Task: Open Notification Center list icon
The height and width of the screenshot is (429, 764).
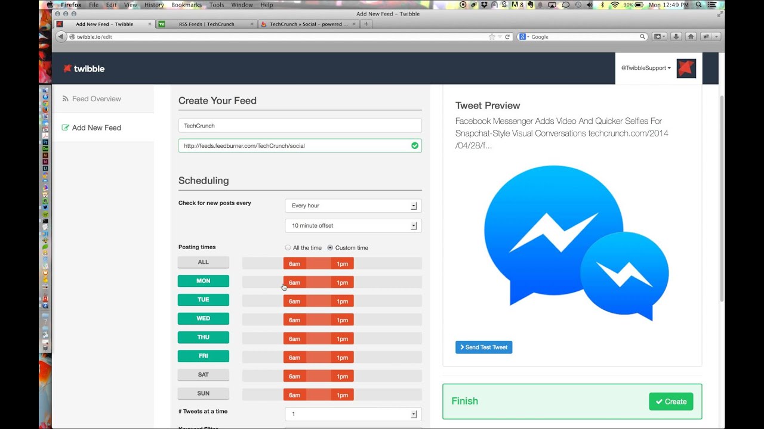Action: point(713,5)
